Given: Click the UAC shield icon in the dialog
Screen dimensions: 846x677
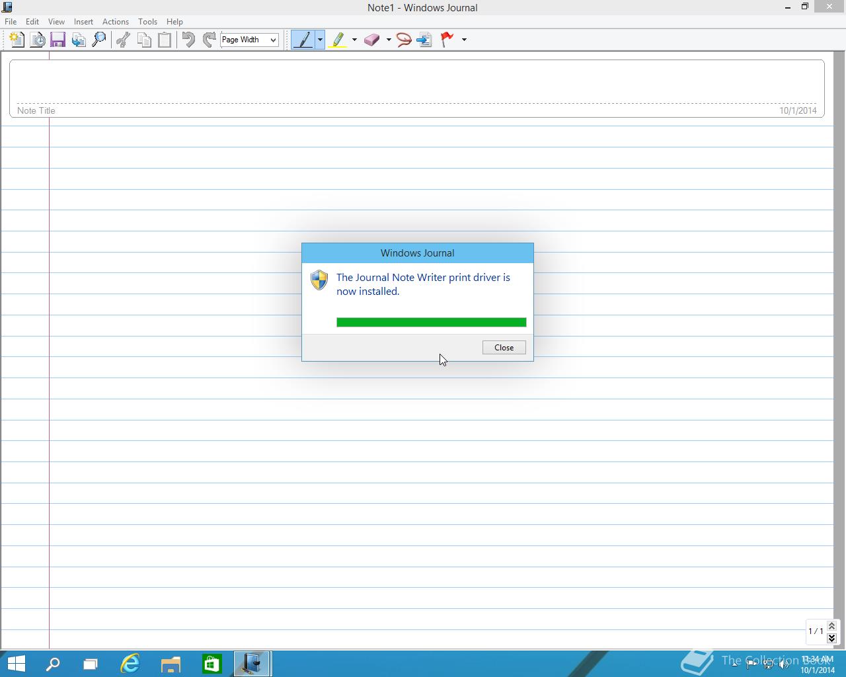Looking at the screenshot, I should pyautogui.click(x=319, y=280).
